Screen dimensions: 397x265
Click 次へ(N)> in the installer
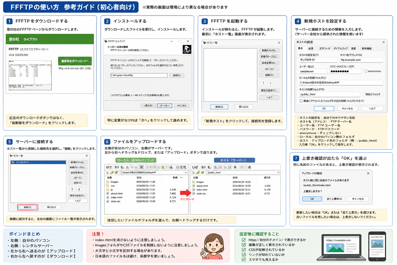(165, 106)
